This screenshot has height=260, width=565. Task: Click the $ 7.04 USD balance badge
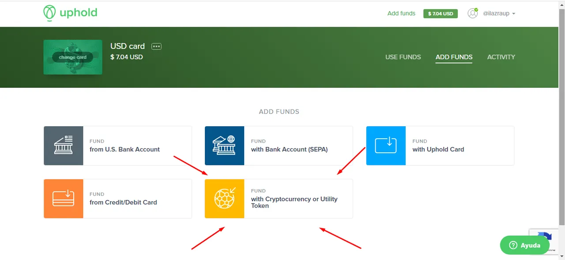pyautogui.click(x=441, y=14)
